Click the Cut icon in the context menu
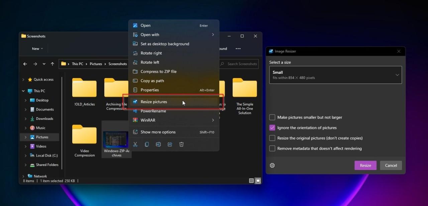The height and width of the screenshot is (206, 428). click(135, 144)
